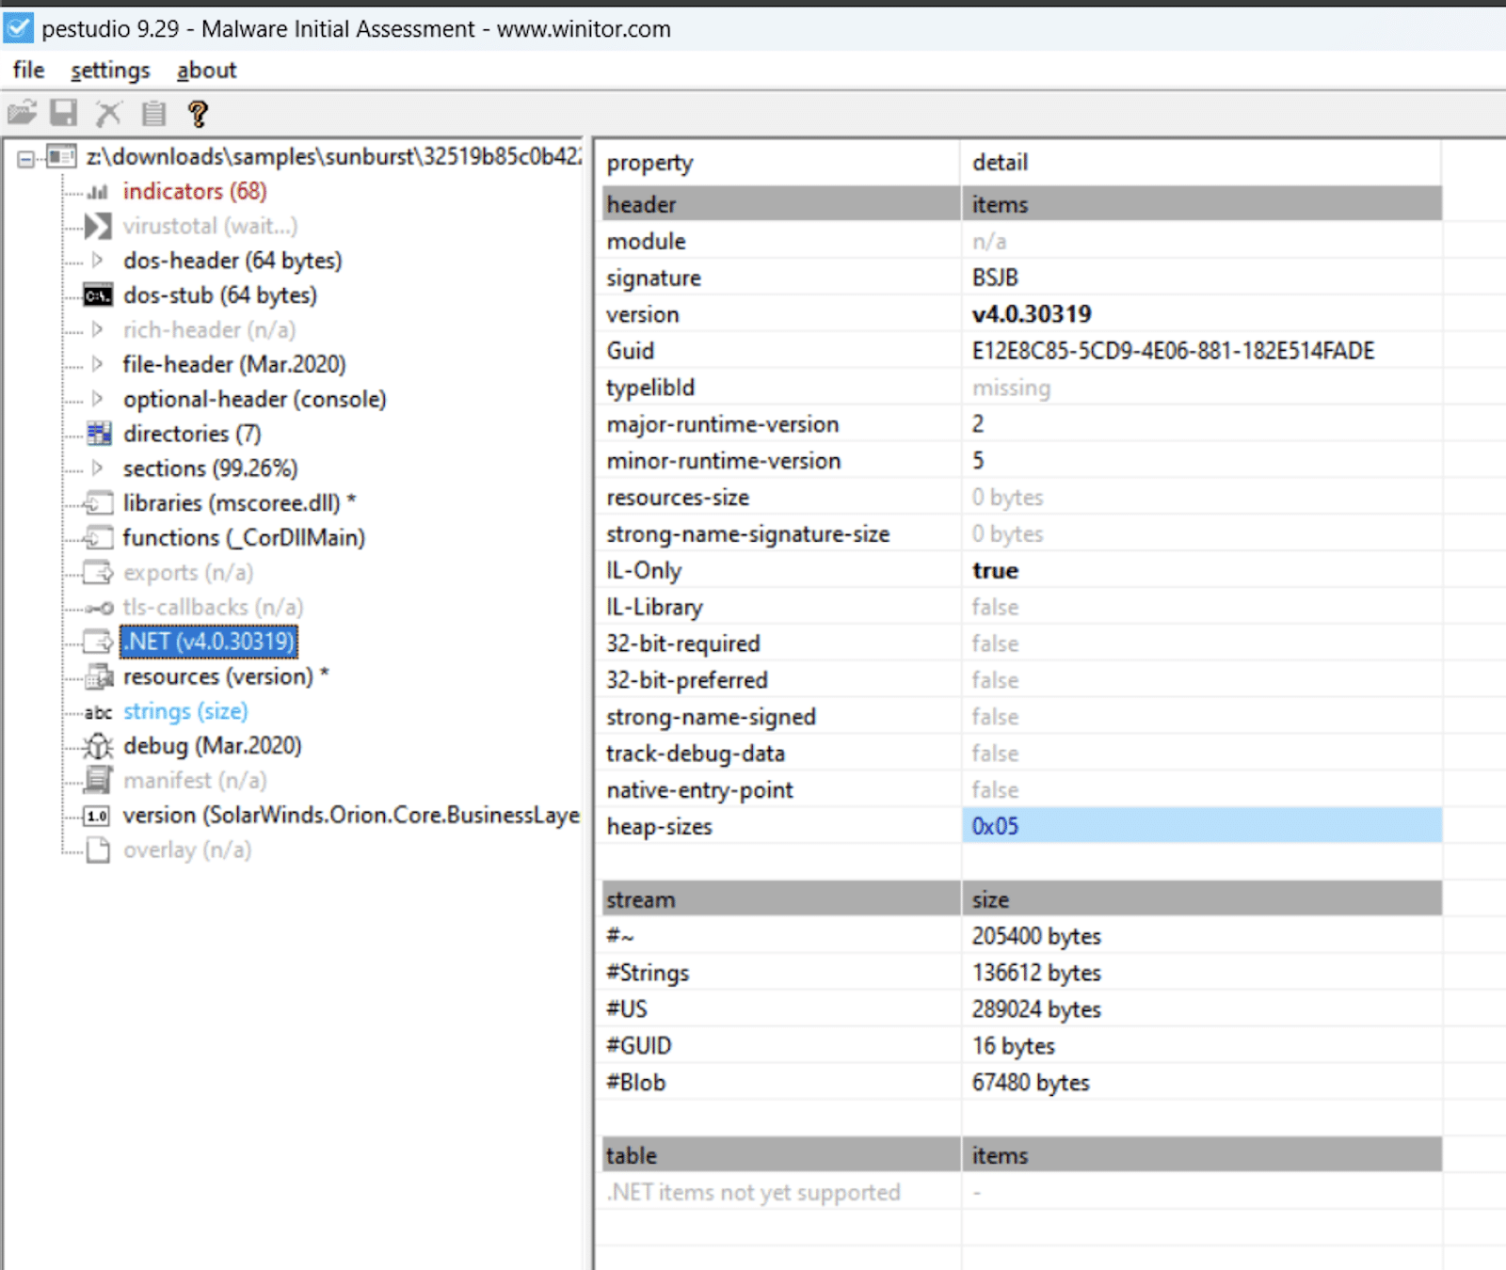The height and width of the screenshot is (1270, 1506).
Task: Collapse the root sample file node
Action: pos(26,158)
